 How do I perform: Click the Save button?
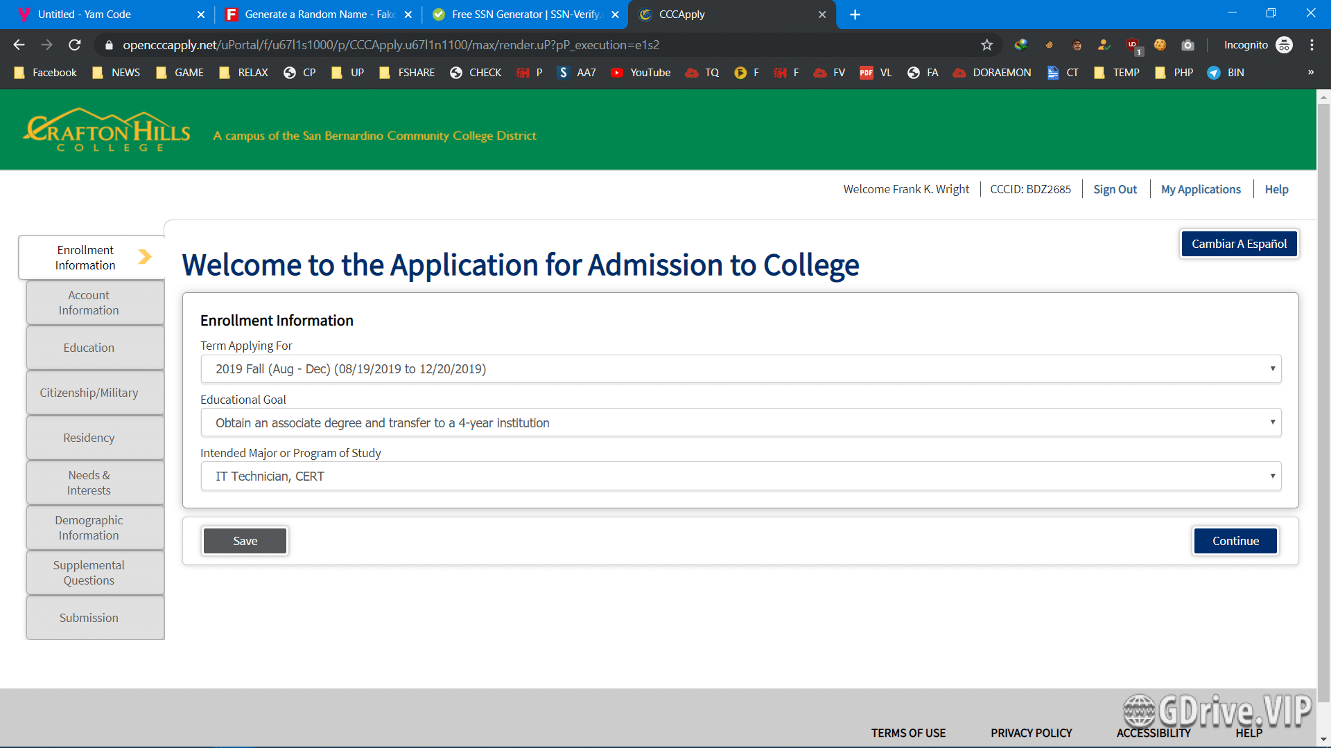click(245, 540)
